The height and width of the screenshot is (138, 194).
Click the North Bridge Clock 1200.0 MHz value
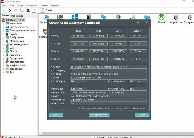pos(138,81)
